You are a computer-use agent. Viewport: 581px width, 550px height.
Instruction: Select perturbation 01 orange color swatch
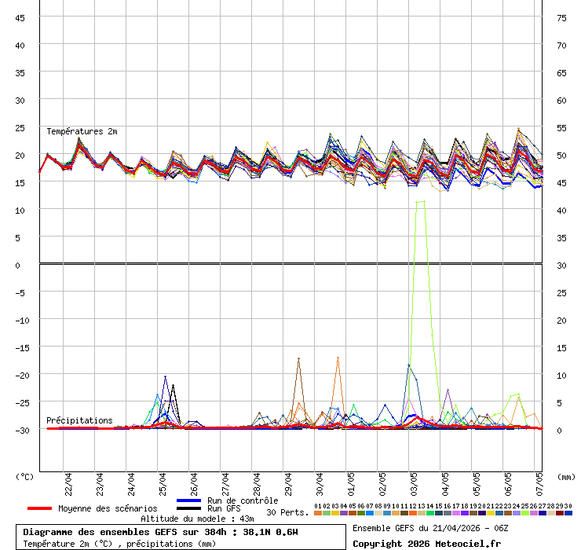317,513
